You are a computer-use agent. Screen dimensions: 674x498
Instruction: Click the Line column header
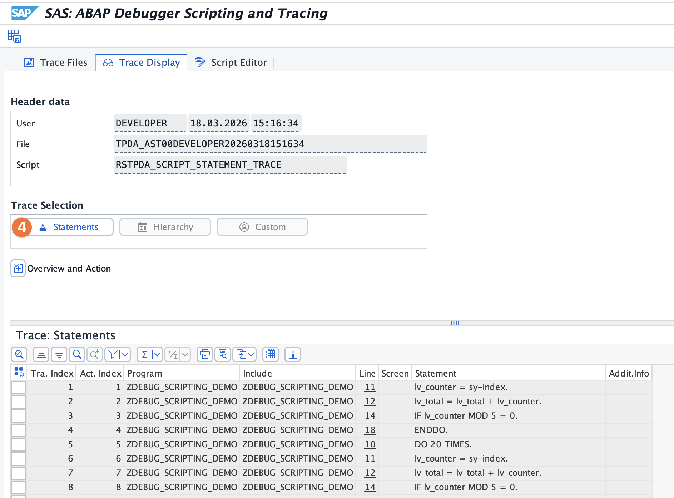pyautogui.click(x=367, y=373)
